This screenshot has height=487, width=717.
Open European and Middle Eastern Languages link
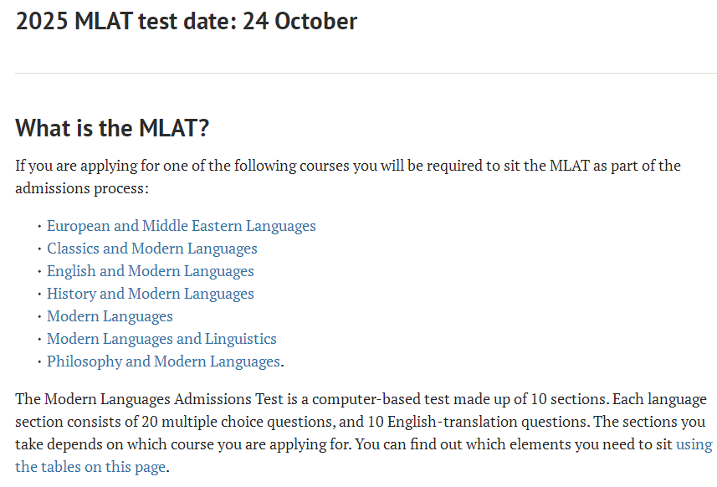click(181, 226)
